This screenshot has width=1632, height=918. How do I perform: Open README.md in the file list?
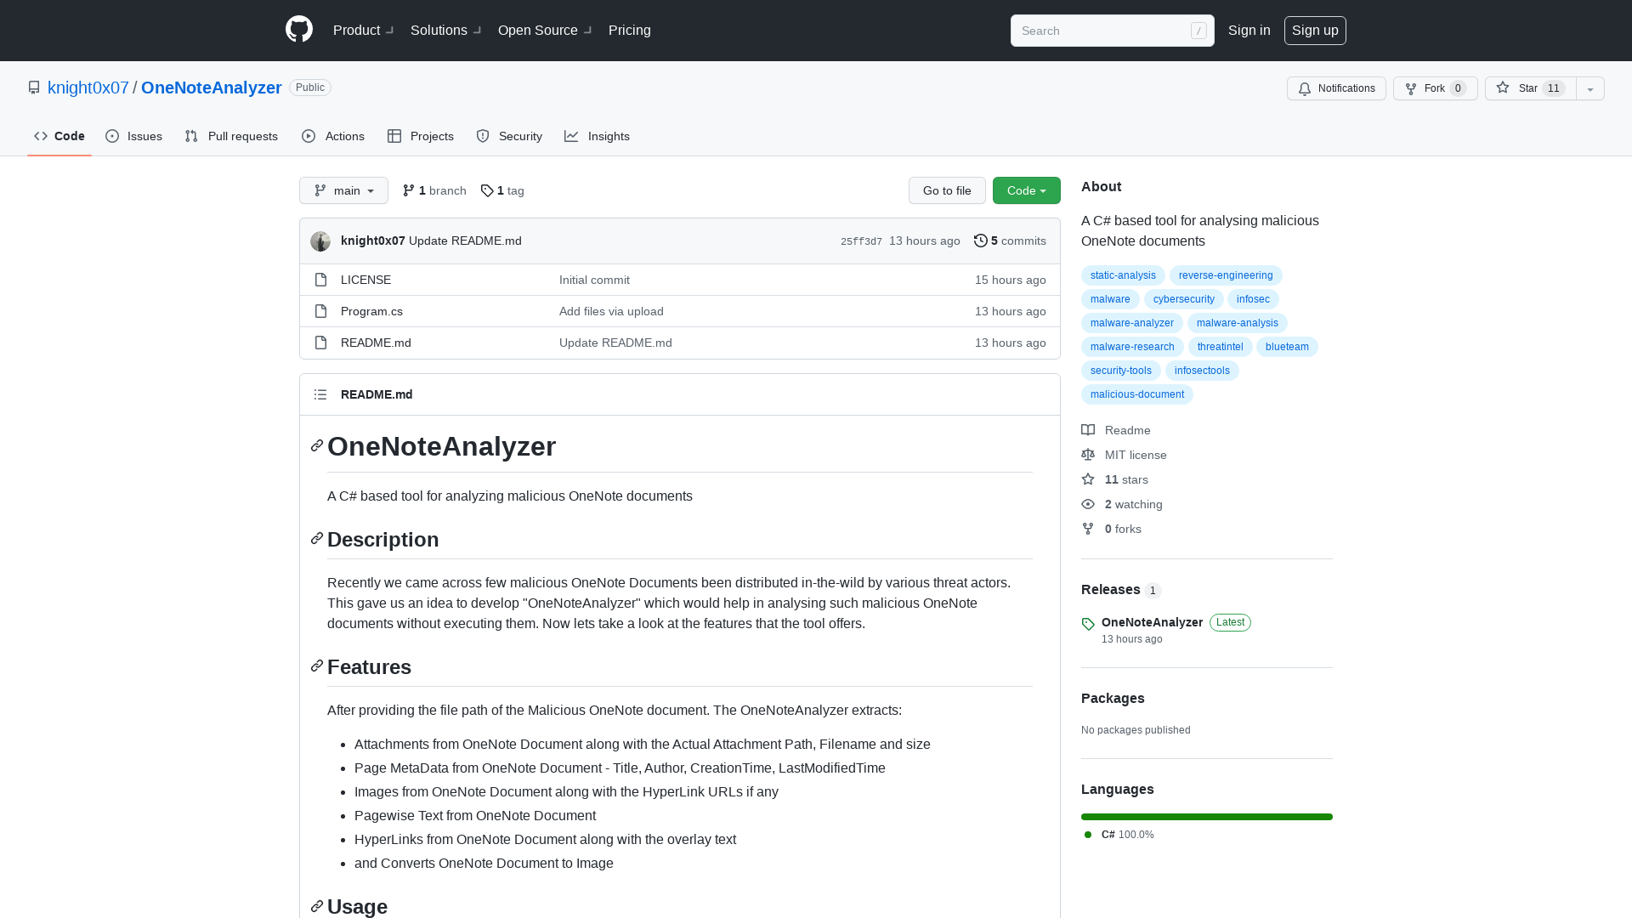[x=376, y=343]
